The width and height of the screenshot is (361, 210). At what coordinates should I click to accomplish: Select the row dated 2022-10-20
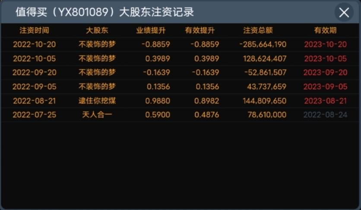click(x=180, y=44)
